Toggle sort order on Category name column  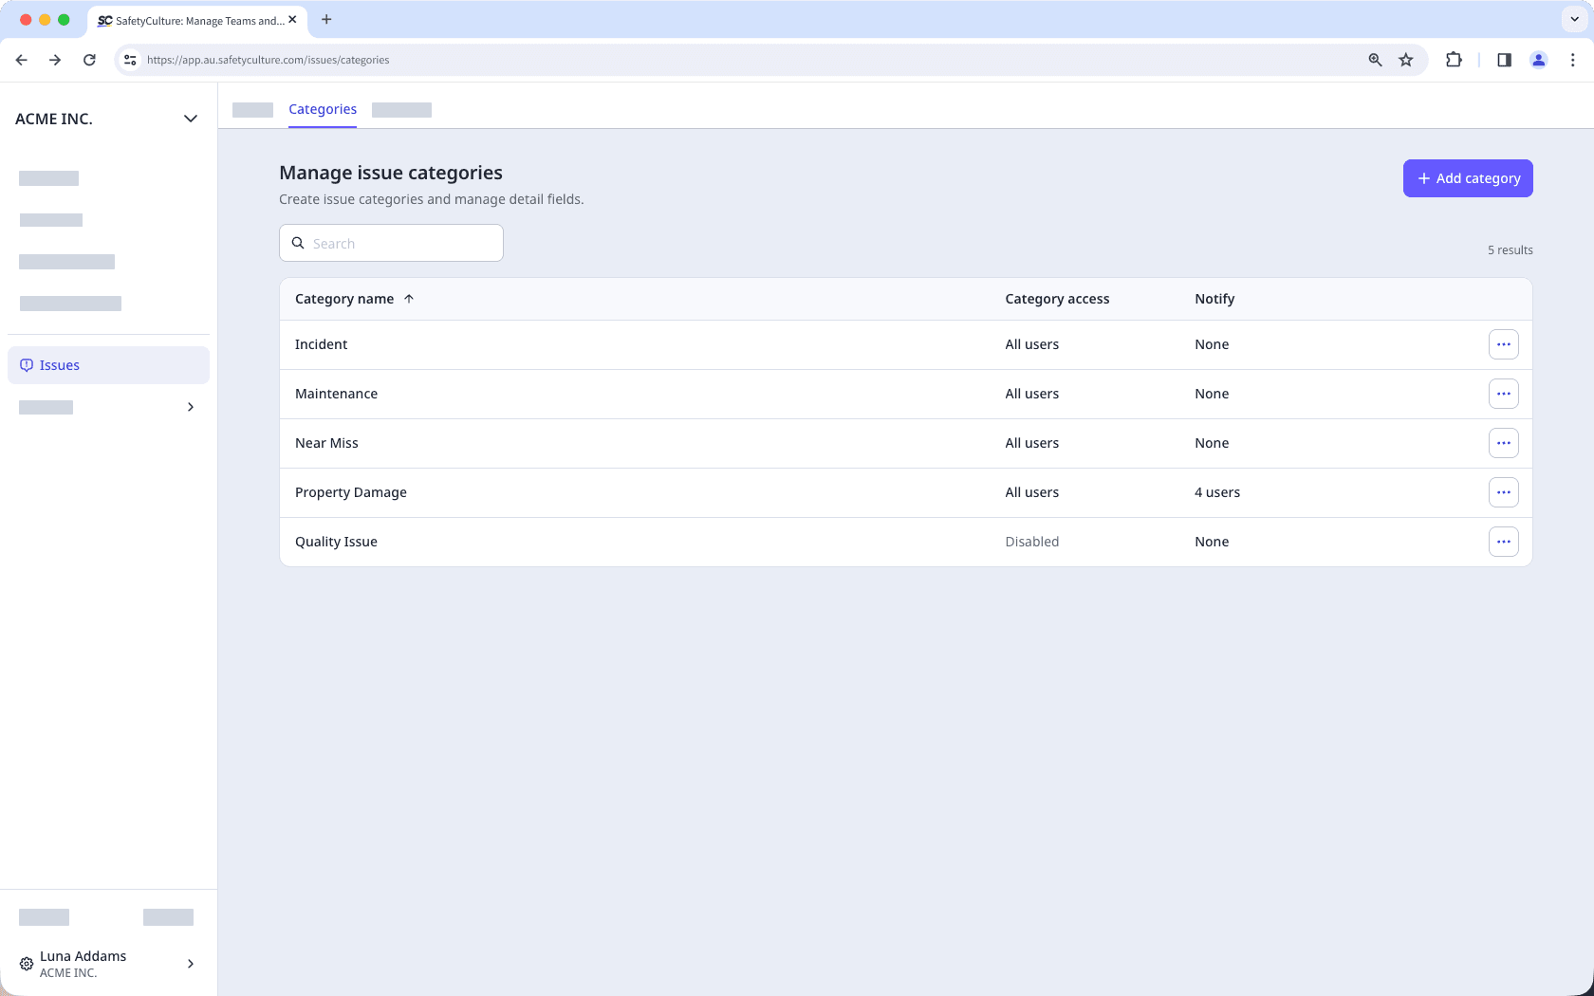[x=409, y=298]
